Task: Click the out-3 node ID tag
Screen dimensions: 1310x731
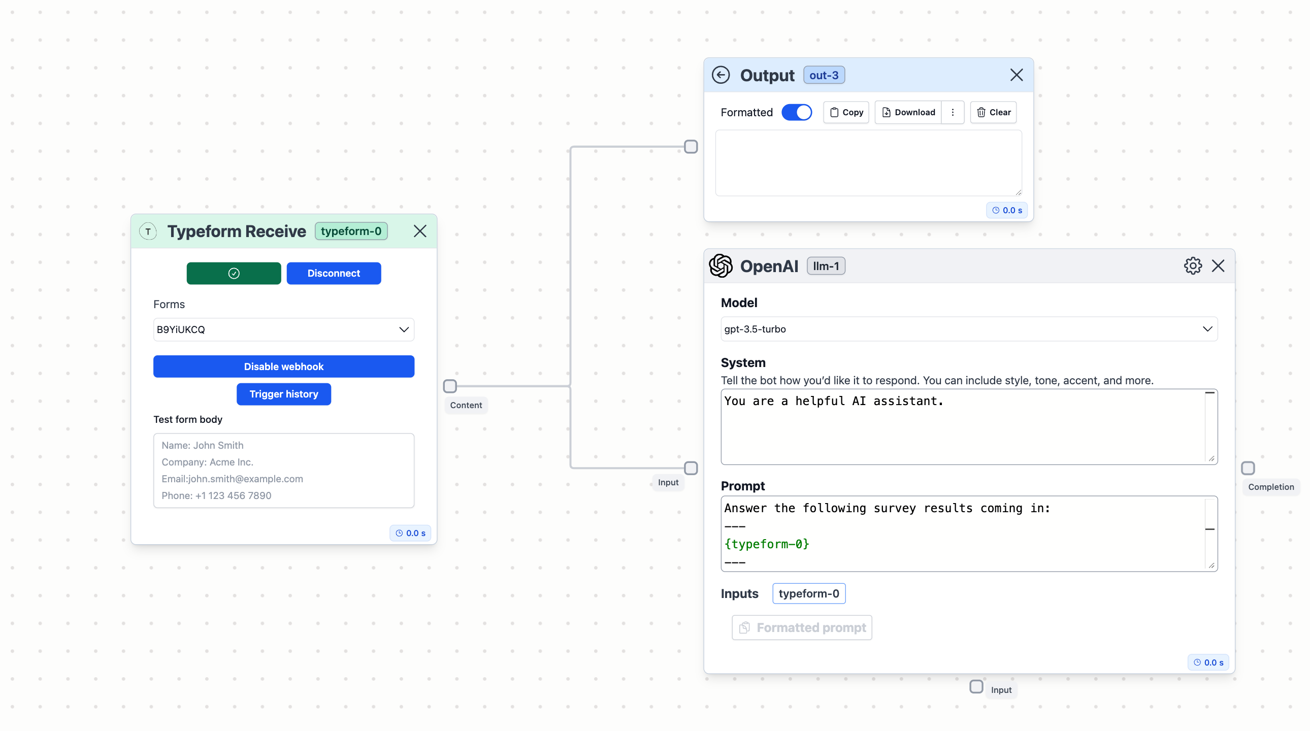Action: click(824, 75)
